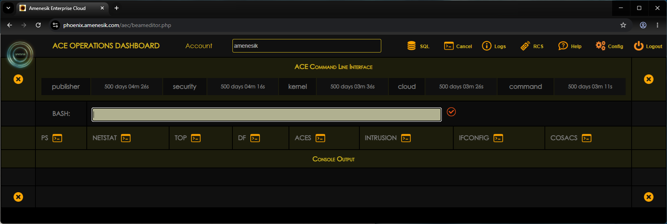Image resolution: width=667 pixels, height=224 pixels.
Task: Click the Cancel terminal icon
Action: click(449, 46)
